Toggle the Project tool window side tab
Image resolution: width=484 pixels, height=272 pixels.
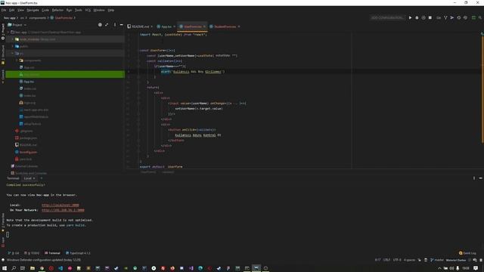[3, 32]
